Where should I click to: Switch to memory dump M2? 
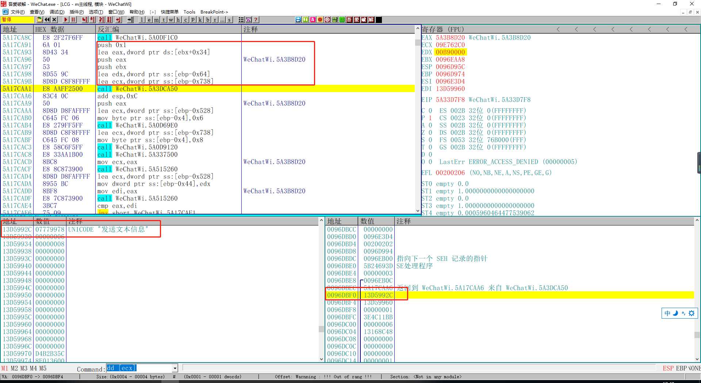pos(14,368)
